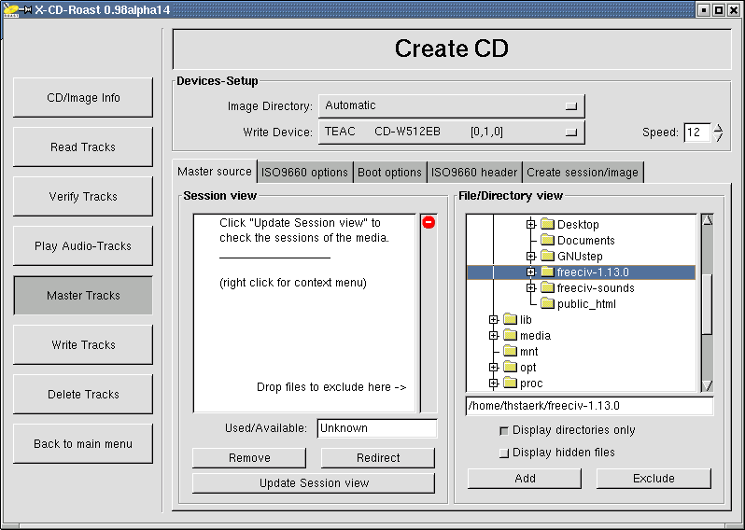Screen dimensions: 745x530
Task: Click the X-CD-Roast title bar logo
Action: pos(11,9)
